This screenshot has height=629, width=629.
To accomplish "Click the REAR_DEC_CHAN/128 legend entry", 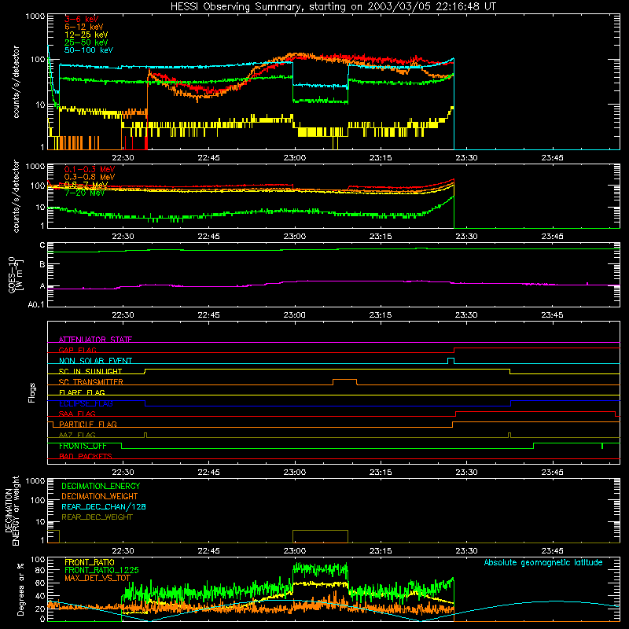I will point(104,506).
